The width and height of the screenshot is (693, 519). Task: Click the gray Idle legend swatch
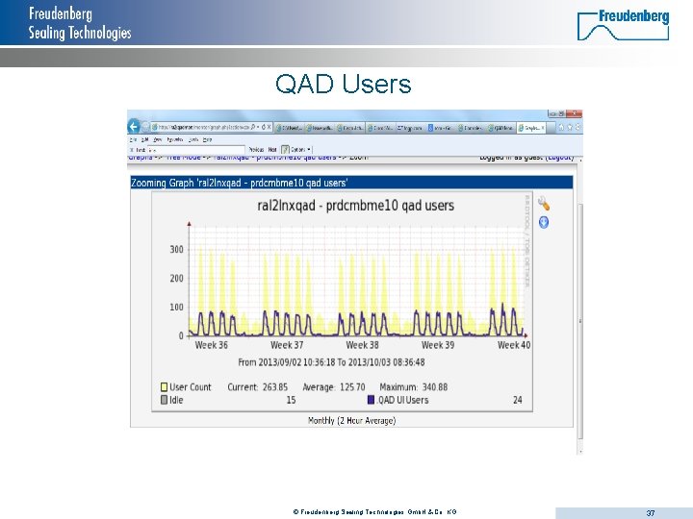point(164,400)
